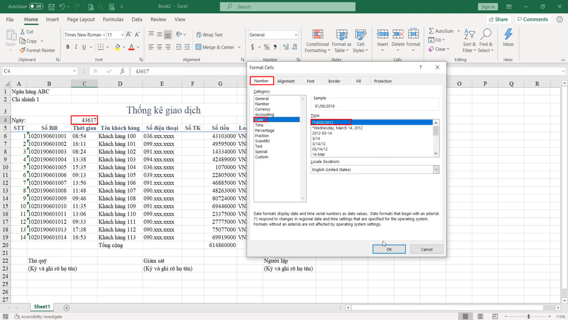The width and height of the screenshot is (568, 320).
Task: Switch to the Border tab in dialog
Action: click(335, 81)
